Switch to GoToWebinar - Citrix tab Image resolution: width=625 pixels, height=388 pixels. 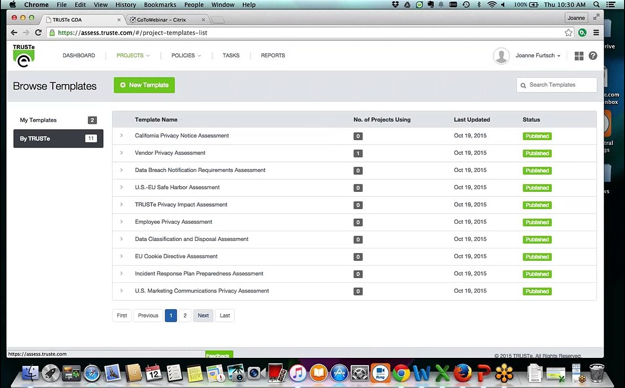point(166,19)
